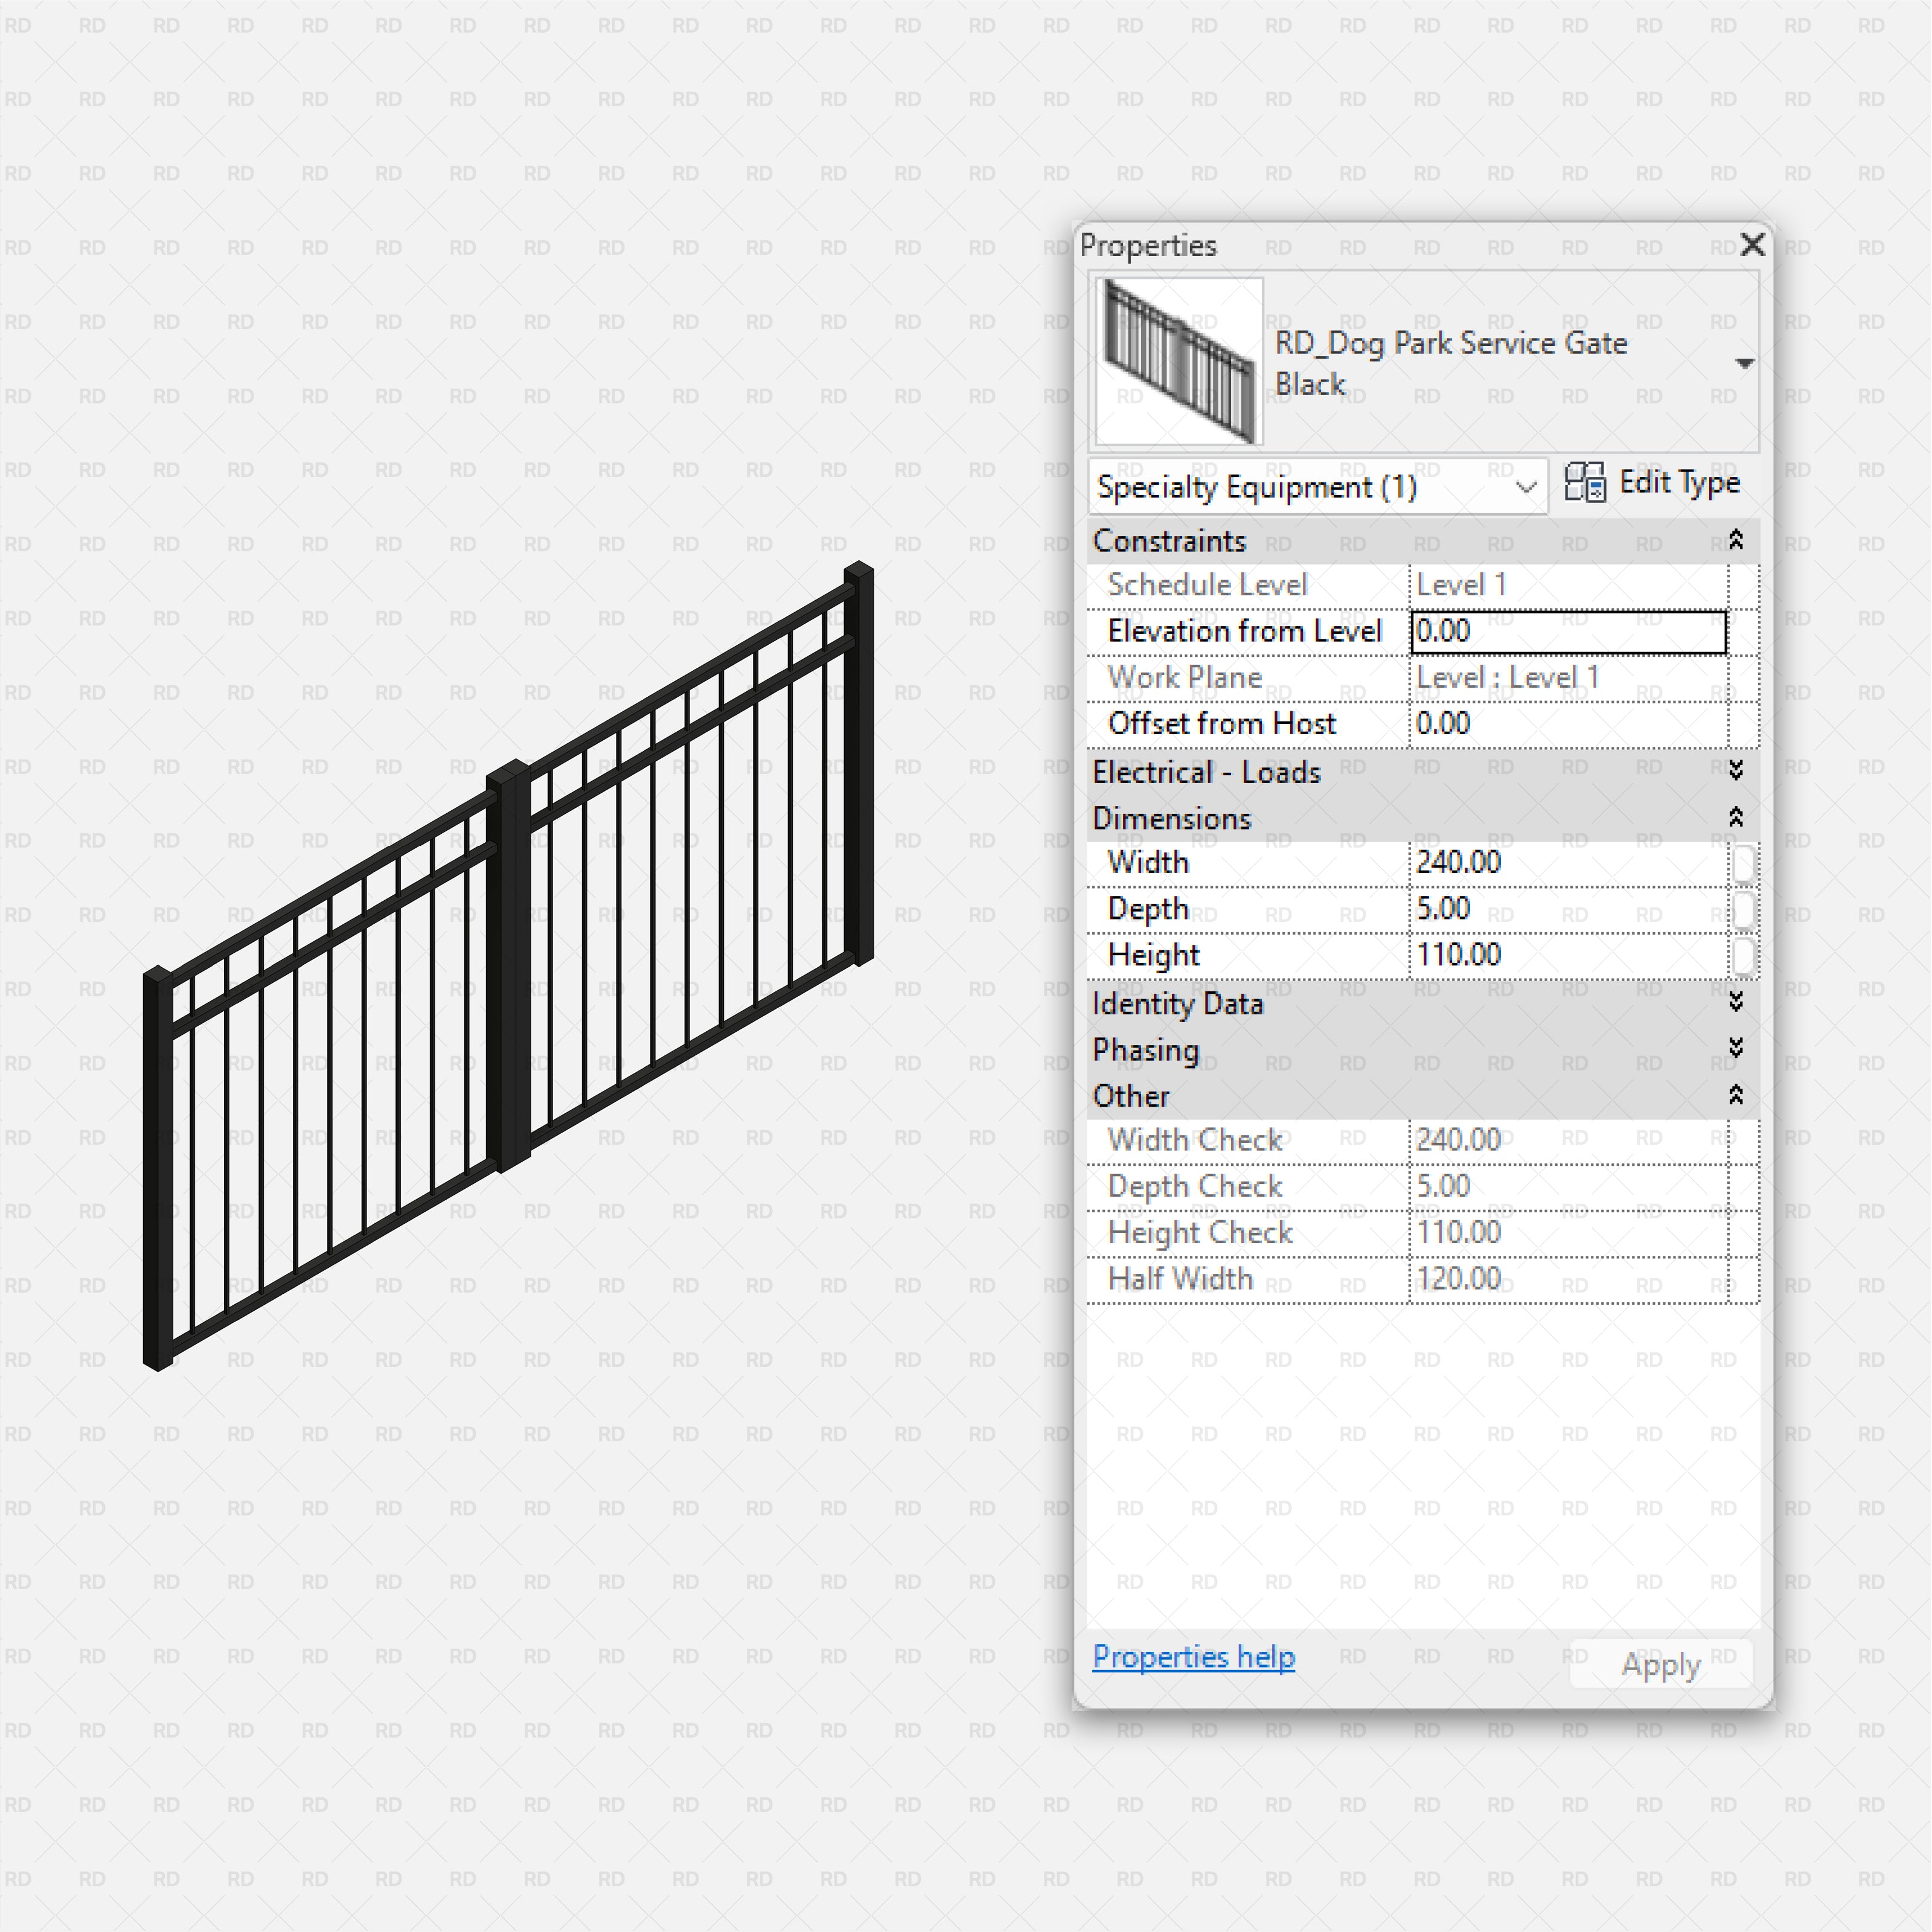Expand the Electrical - Loads section

(1737, 771)
